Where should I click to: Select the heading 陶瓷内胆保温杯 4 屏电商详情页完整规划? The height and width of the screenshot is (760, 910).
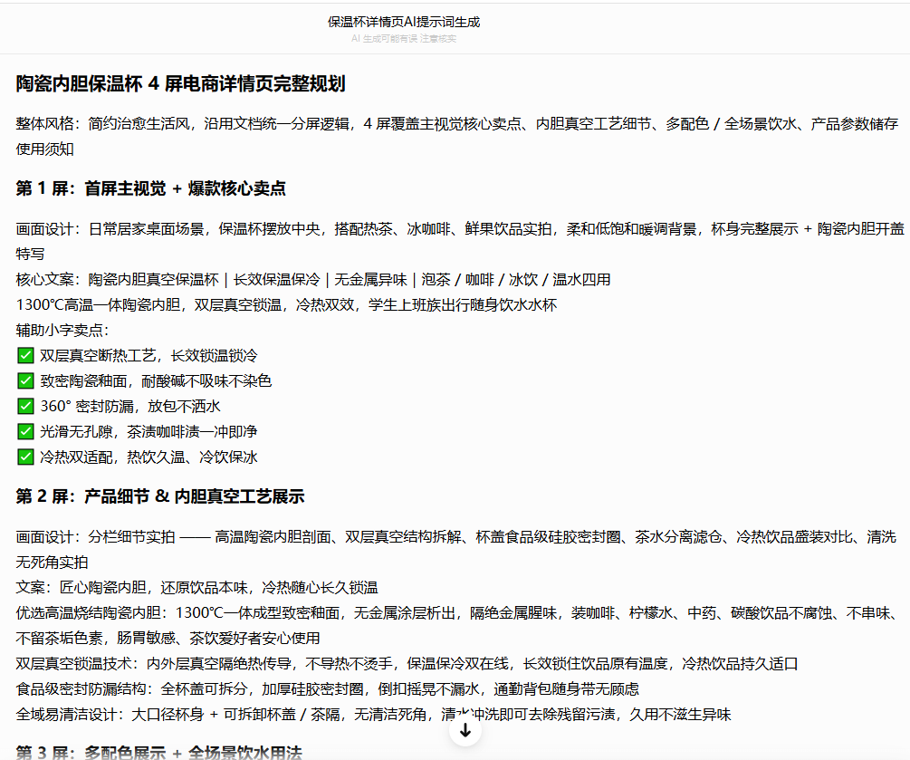pyautogui.click(x=180, y=83)
